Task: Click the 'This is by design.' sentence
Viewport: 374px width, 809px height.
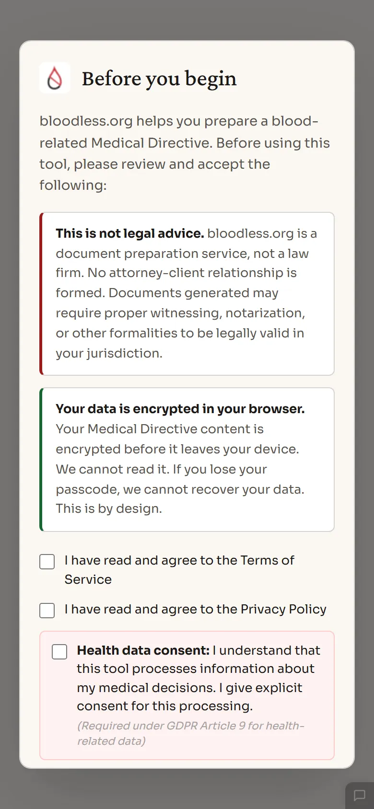Action: [x=109, y=509]
